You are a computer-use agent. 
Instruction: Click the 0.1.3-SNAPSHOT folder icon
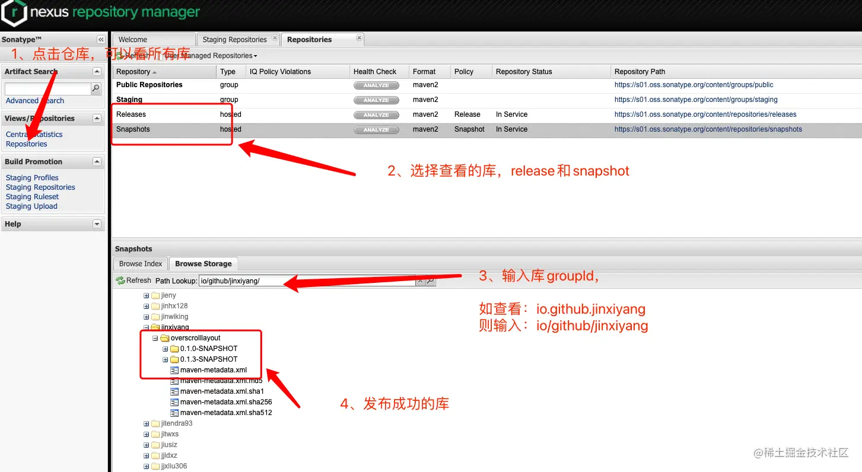(x=174, y=359)
